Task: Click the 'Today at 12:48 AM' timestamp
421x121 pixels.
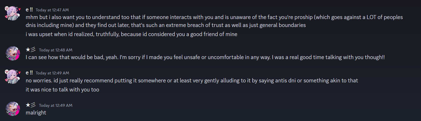Action: [56, 50]
